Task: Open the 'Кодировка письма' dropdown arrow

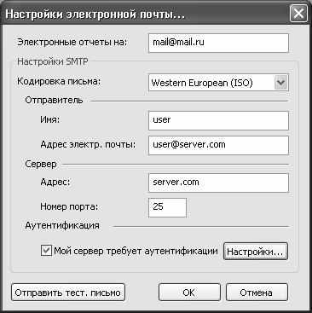Action: [281, 83]
